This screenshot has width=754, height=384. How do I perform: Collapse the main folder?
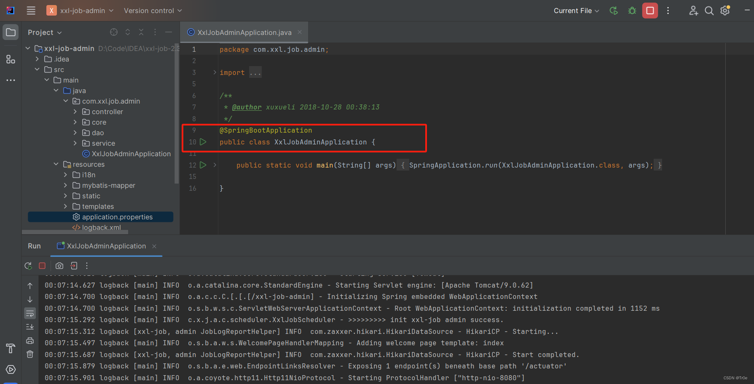coord(47,80)
